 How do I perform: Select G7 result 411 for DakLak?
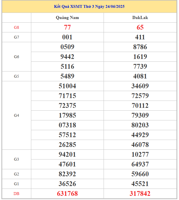(140, 37)
